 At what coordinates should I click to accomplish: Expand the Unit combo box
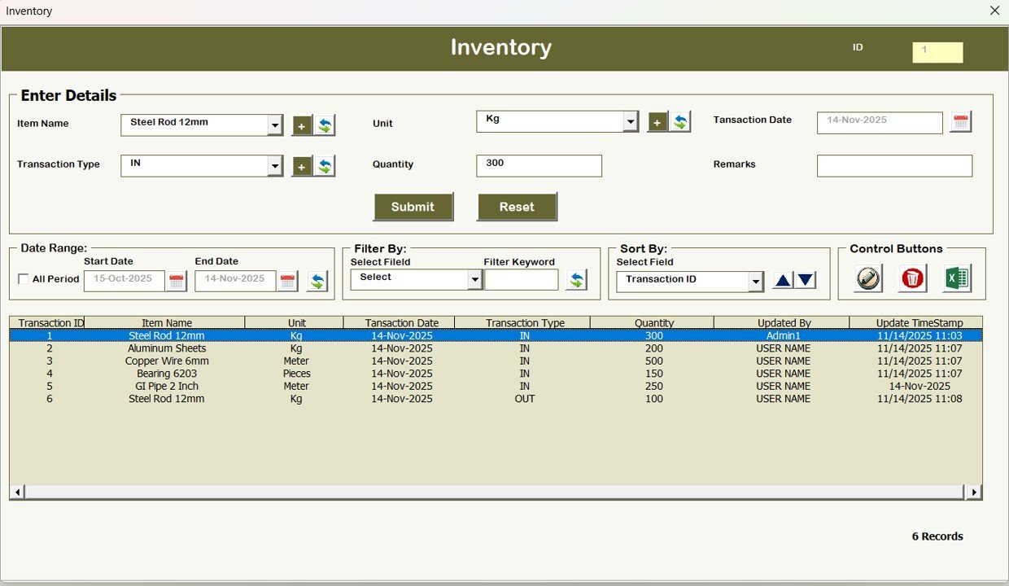point(631,120)
